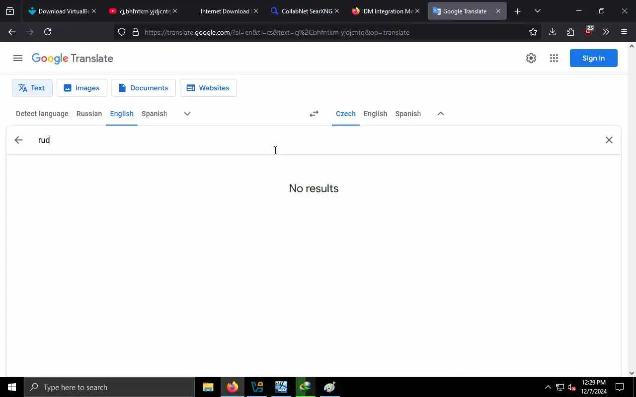The image size is (636, 397).
Task: Go back to the previous page in Firefox
Action: [x=12, y=32]
